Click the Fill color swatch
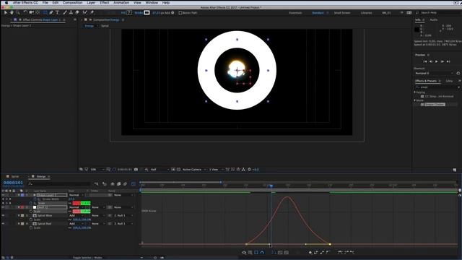The width and height of the screenshot is (462, 260). (x=128, y=13)
